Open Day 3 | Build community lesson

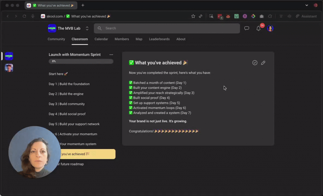67,104
